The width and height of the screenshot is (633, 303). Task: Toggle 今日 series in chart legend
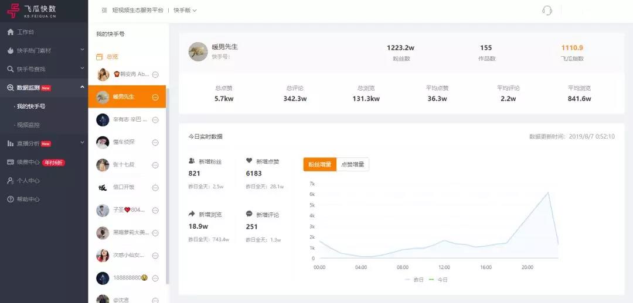438,280
